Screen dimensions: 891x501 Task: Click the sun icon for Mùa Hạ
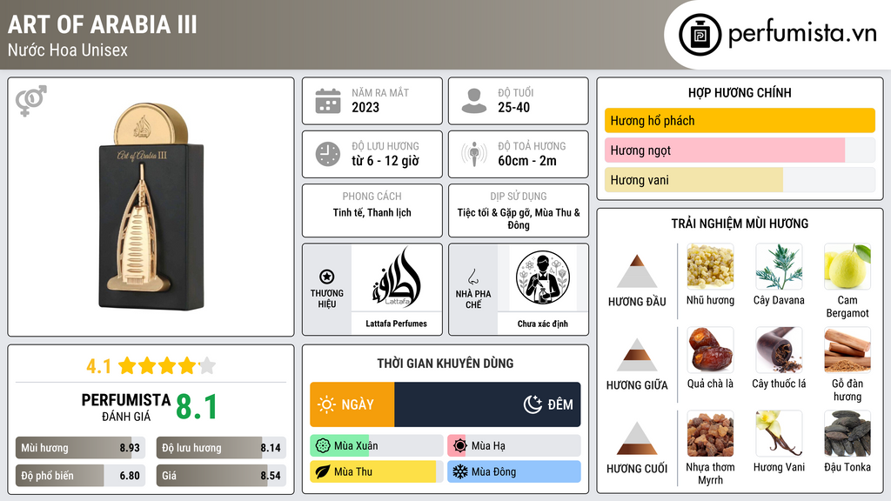pyautogui.click(x=459, y=446)
